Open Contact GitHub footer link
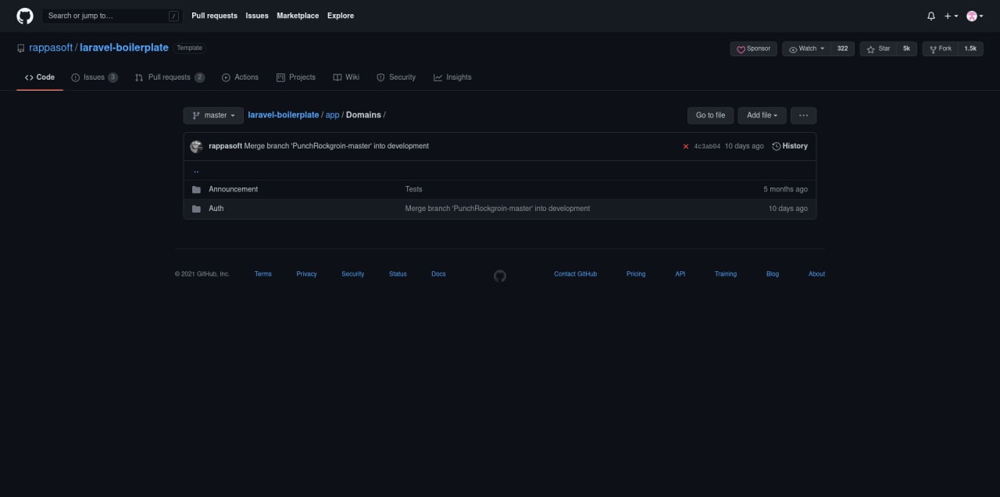 pos(575,274)
